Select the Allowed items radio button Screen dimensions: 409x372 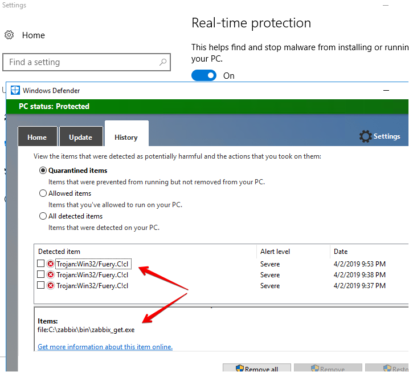[43, 193]
